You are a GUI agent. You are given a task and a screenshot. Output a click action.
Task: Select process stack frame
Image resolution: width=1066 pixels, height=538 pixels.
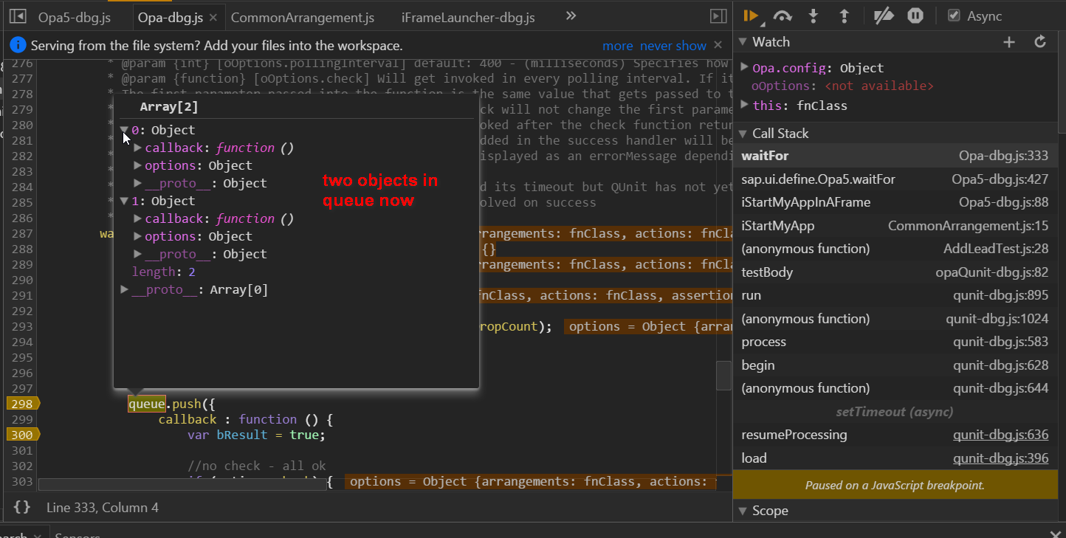pos(895,342)
